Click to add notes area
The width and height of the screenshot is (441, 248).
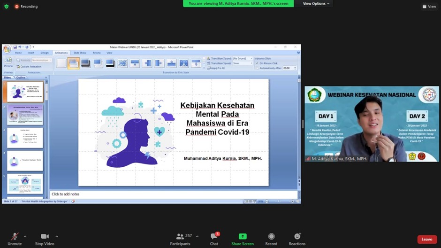(x=173, y=194)
